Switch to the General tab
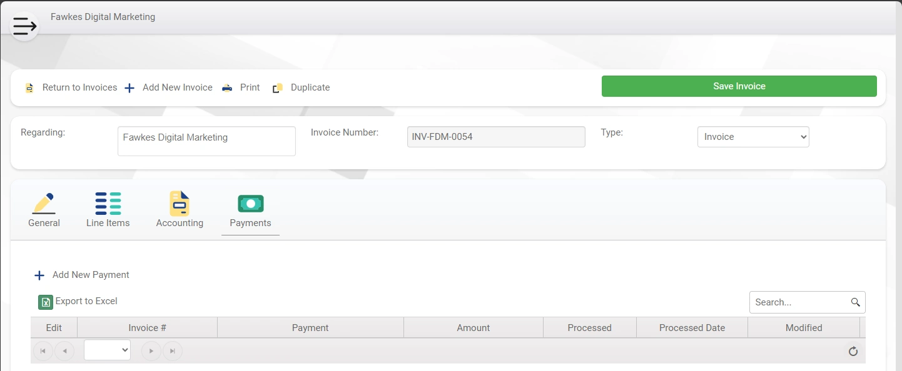 44,210
